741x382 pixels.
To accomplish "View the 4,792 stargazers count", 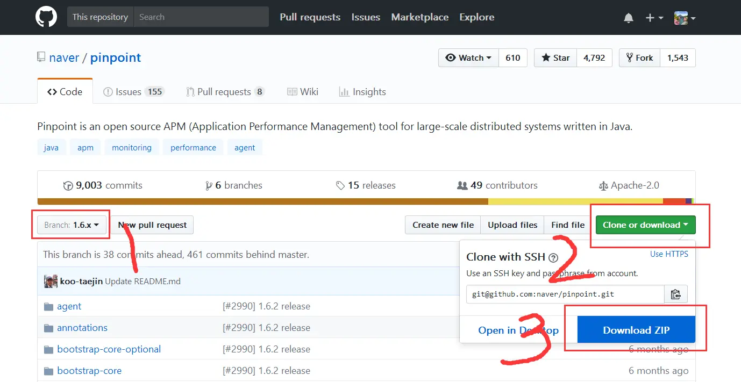I will click(x=594, y=57).
